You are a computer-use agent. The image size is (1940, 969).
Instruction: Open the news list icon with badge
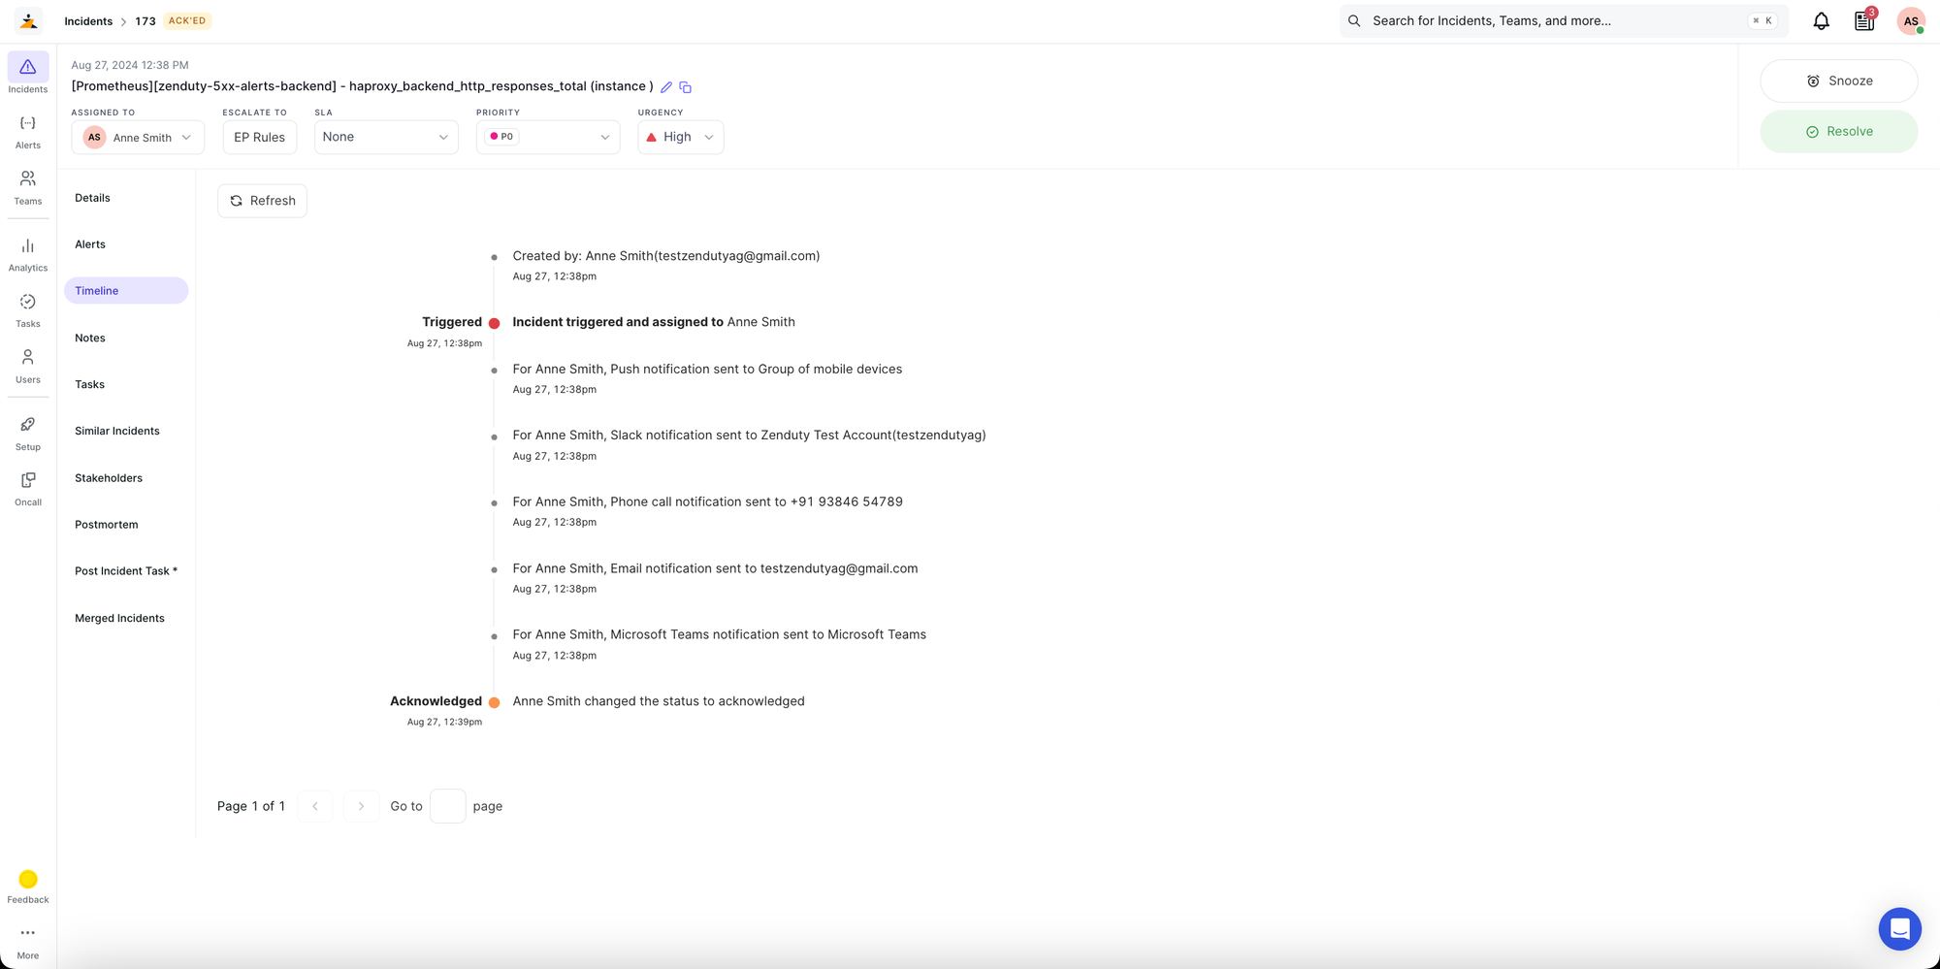pos(1864,21)
